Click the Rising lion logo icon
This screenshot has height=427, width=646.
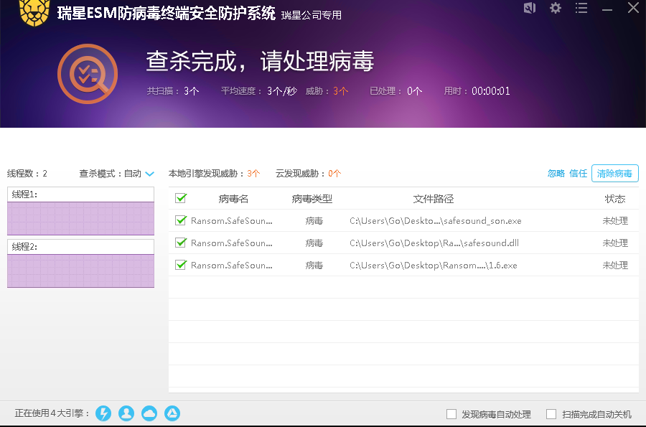[x=34, y=12]
